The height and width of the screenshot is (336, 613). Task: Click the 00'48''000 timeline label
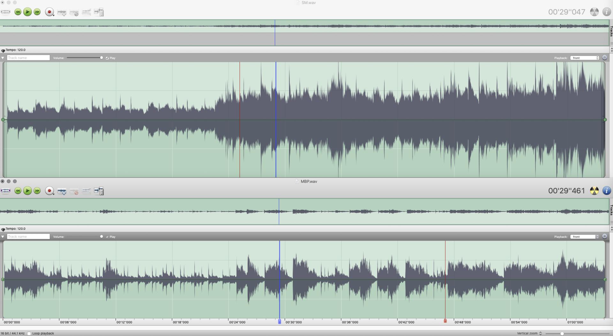pos(463,322)
